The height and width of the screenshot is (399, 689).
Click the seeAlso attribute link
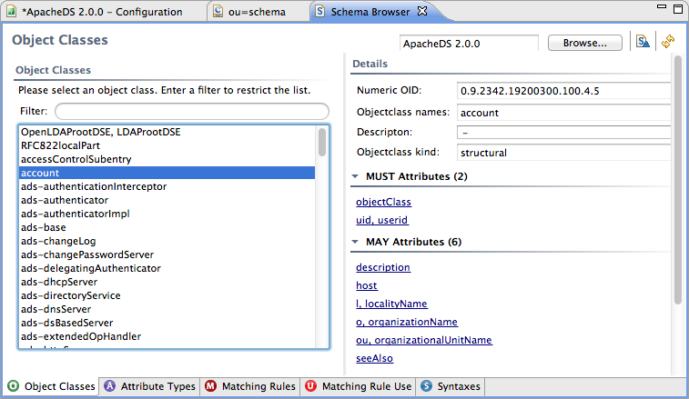pyautogui.click(x=374, y=358)
